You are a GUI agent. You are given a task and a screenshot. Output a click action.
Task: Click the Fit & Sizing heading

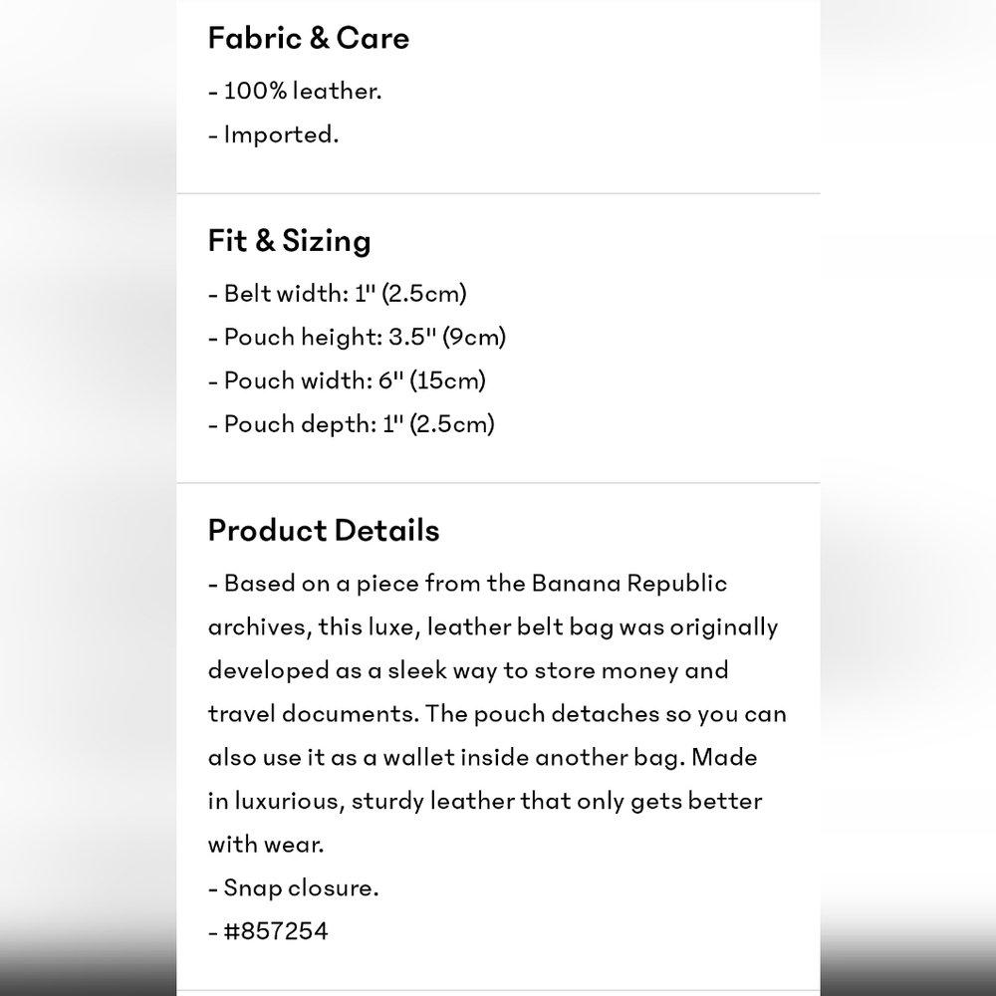coord(289,241)
